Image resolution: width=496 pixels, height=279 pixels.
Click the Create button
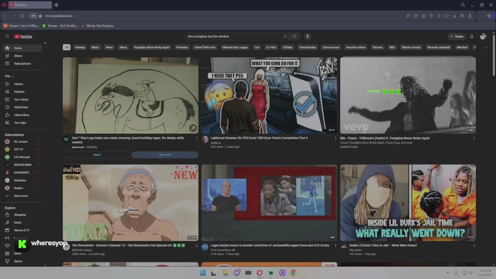[x=456, y=36]
